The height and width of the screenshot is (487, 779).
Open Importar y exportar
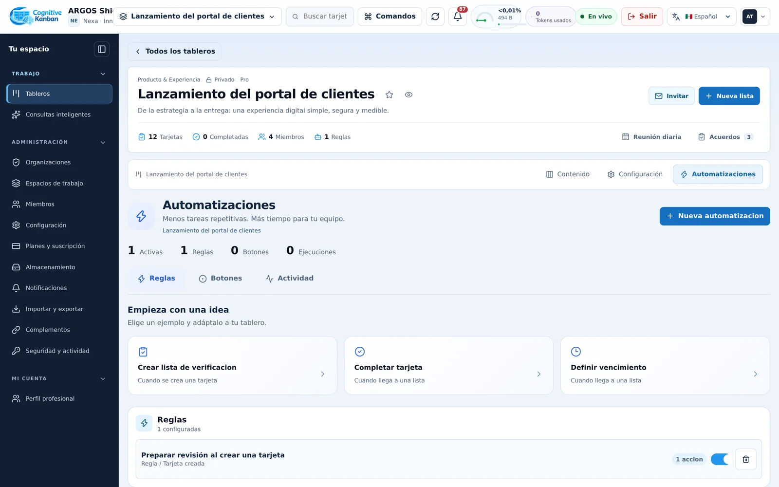tap(59, 309)
